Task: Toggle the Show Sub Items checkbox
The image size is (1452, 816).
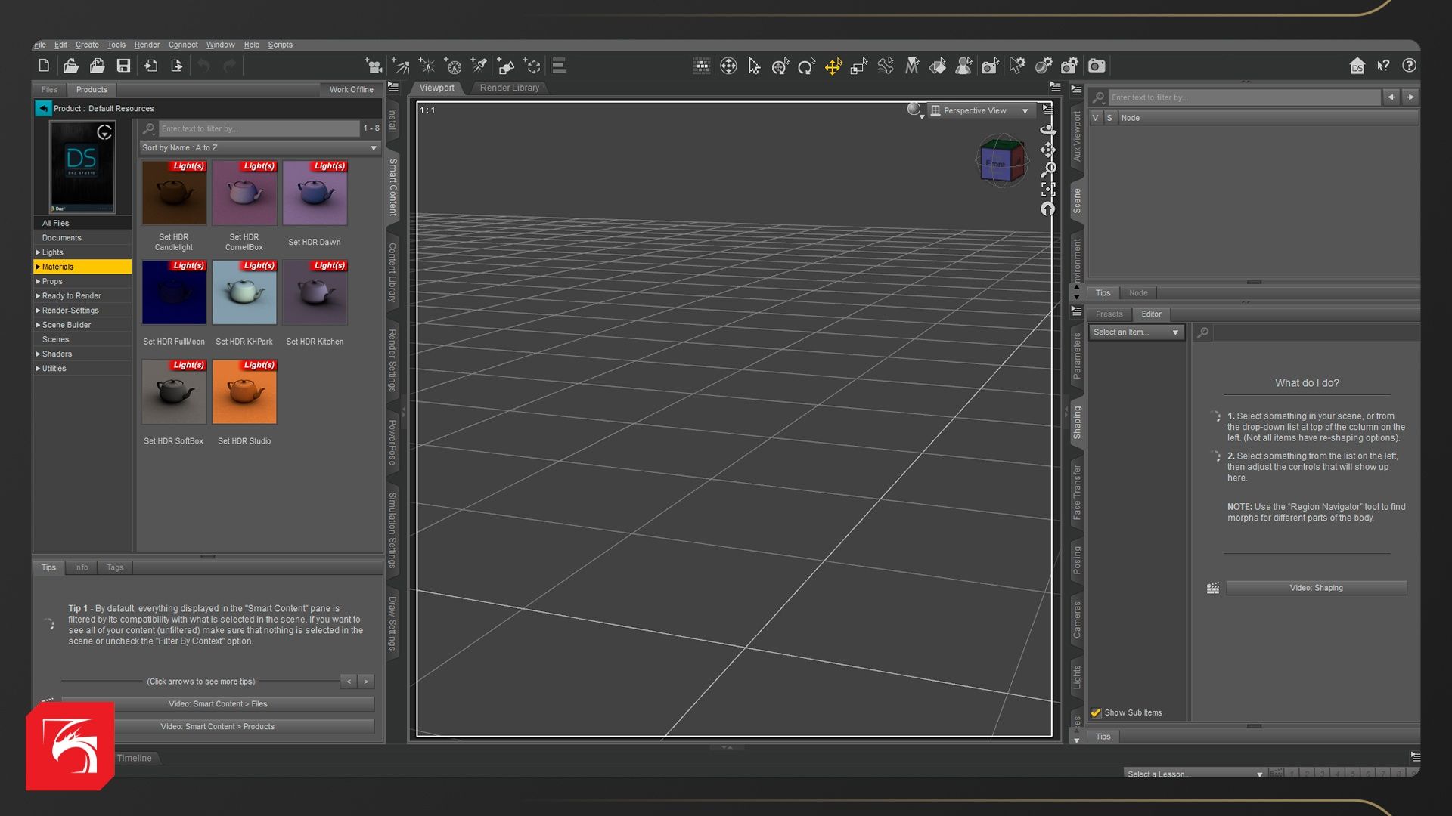Action: point(1096,712)
